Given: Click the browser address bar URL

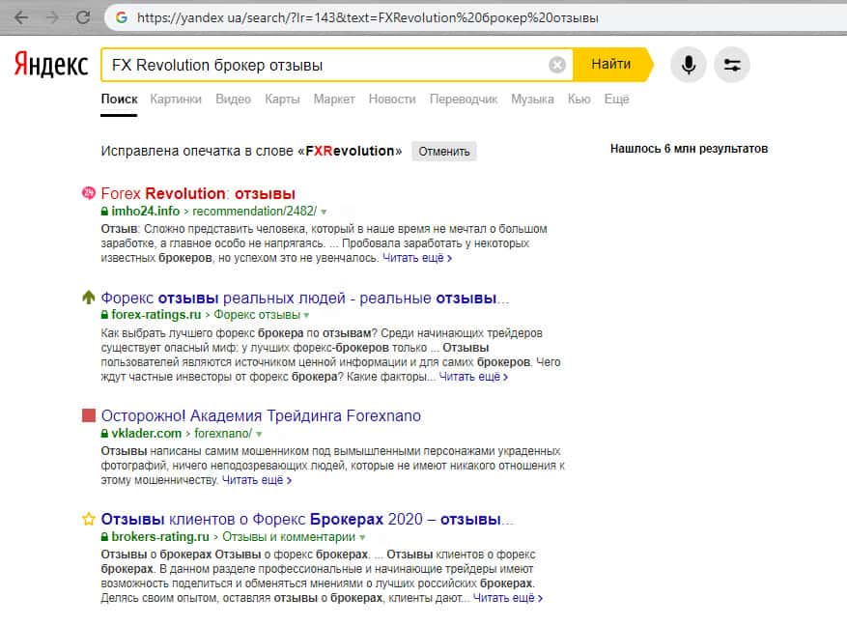Looking at the screenshot, I should click(367, 17).
